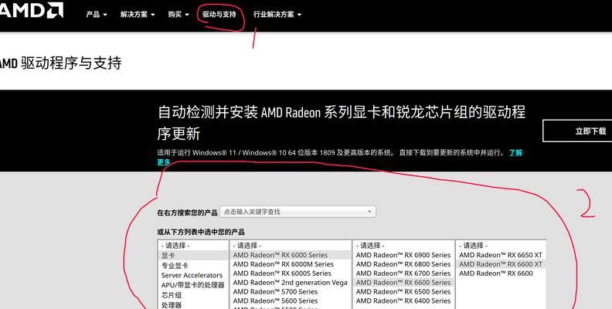
Task: Open the 购买 menu
Action: (178, 15)
